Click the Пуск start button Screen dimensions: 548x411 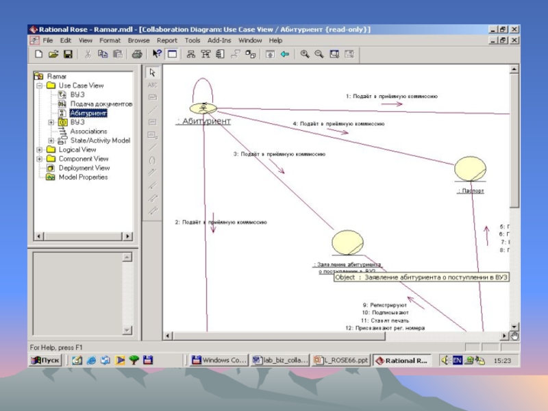(x=46, y=360)
